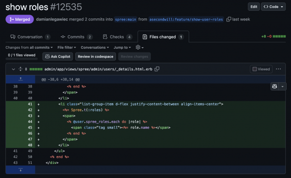This screenshot has height=178, width=291.
Task: Open the Checks tab
Action: pyautogui.click(x=117, y=37)
